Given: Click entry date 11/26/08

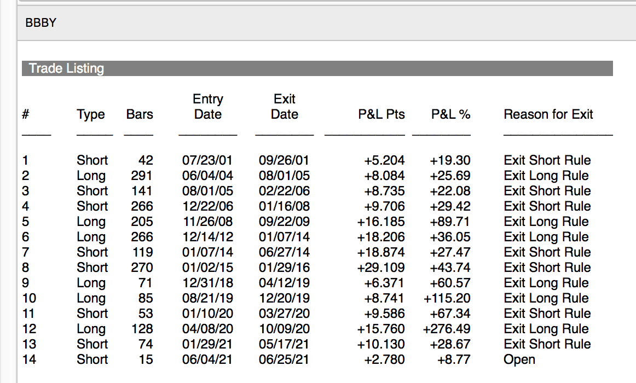Looking at the screenshot, I should [x=207, y=222].
